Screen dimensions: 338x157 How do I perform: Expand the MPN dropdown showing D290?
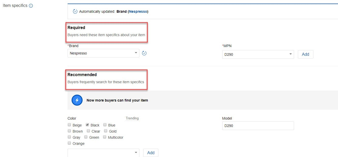coord(258,54)
